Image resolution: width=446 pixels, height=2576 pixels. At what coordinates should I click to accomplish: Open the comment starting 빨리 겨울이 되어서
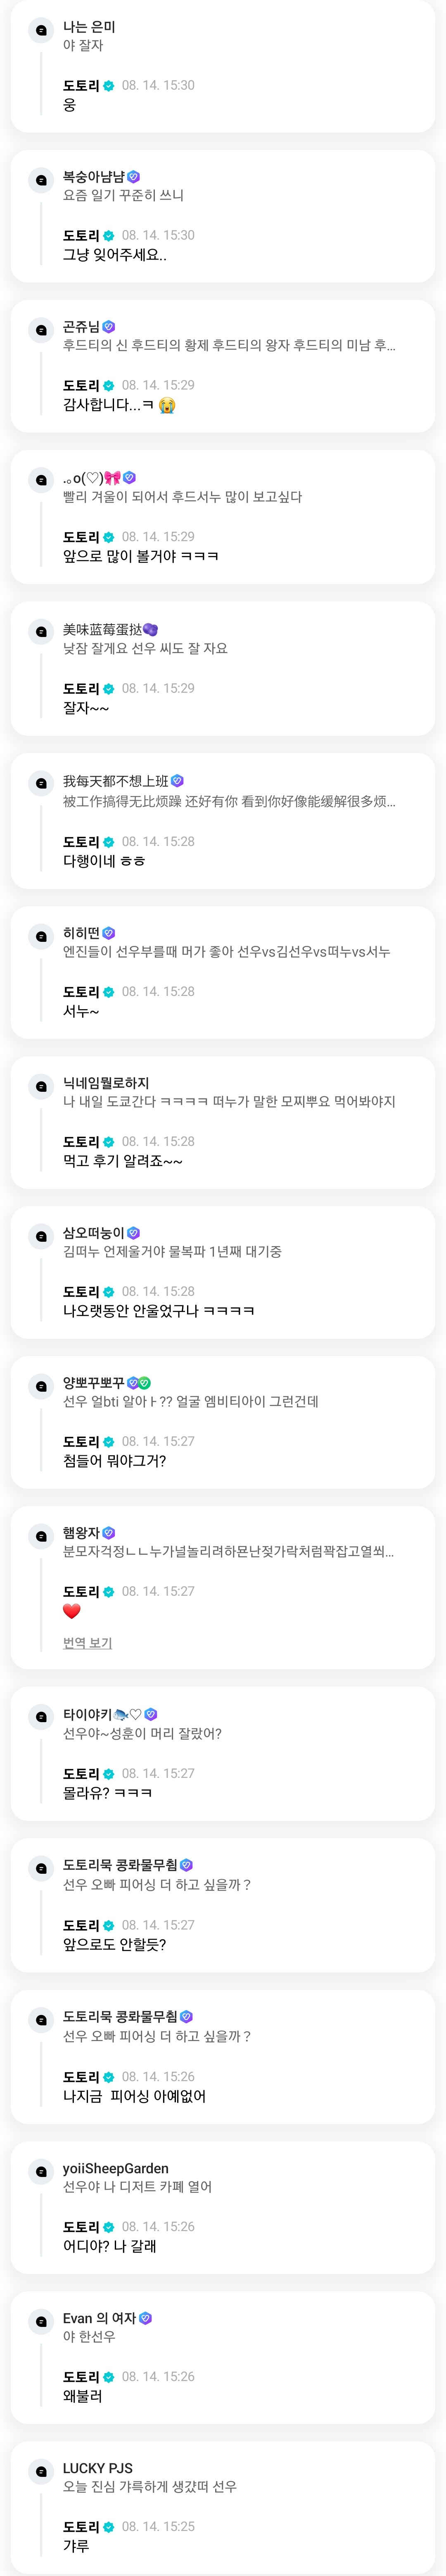click(182, 497)
